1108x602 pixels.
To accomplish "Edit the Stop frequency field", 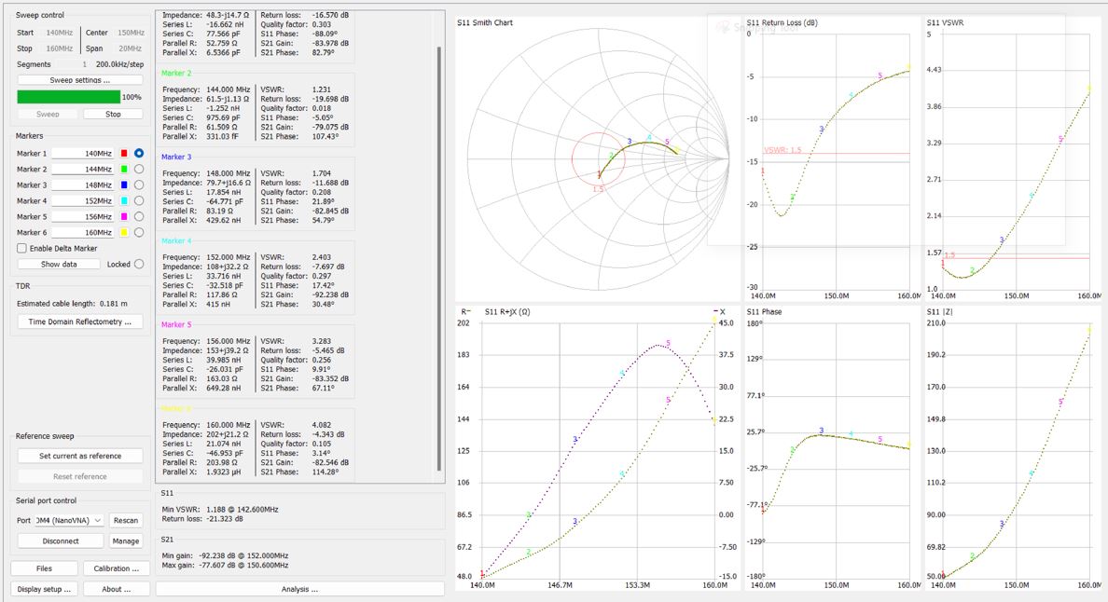I will pos(59,48).
